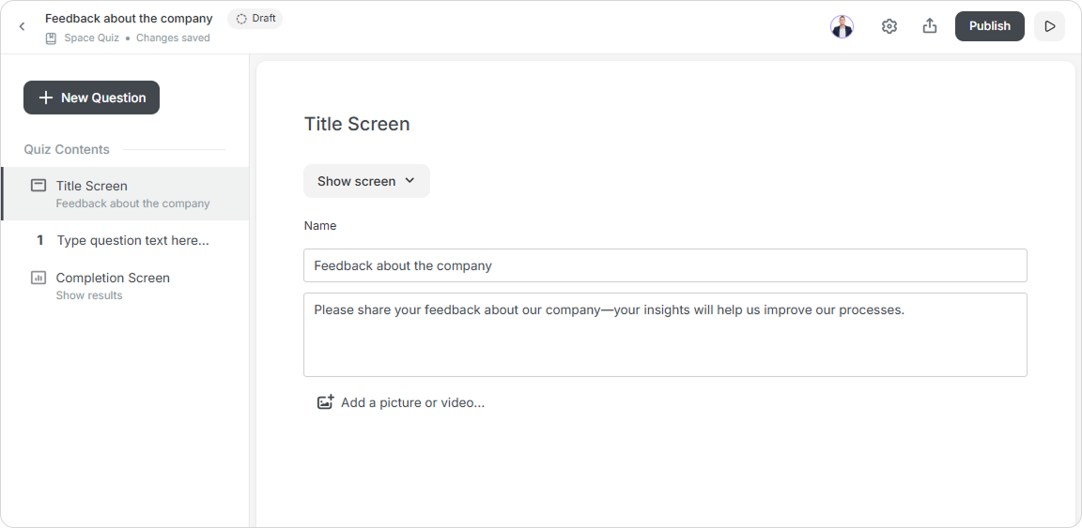
Task: Click the back arrow icon
Action: click(23, 26)
